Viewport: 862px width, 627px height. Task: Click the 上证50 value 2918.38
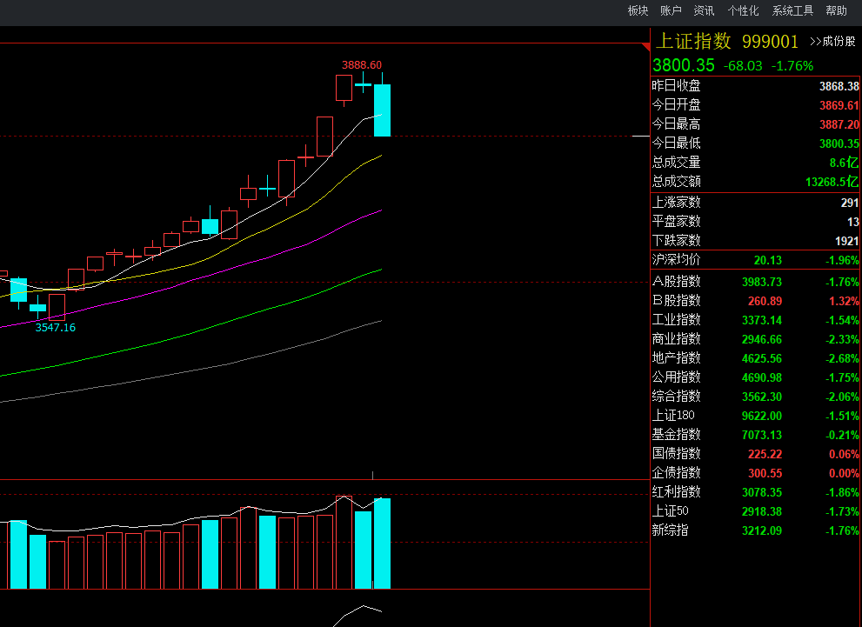coord(761,511)
